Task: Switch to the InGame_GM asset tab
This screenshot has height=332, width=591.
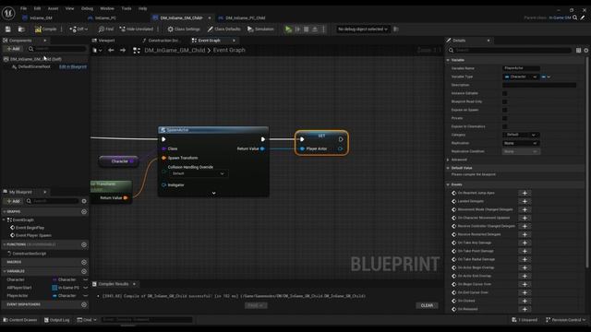Action: pyautogui.click(x=41, y=18)
